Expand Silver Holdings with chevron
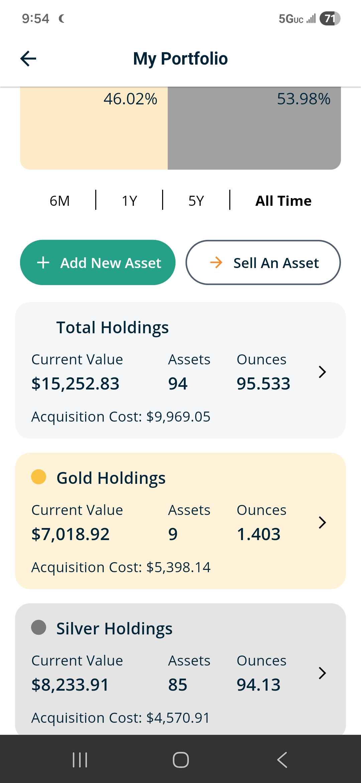This screenshot has height=783, width=361. 322,673
